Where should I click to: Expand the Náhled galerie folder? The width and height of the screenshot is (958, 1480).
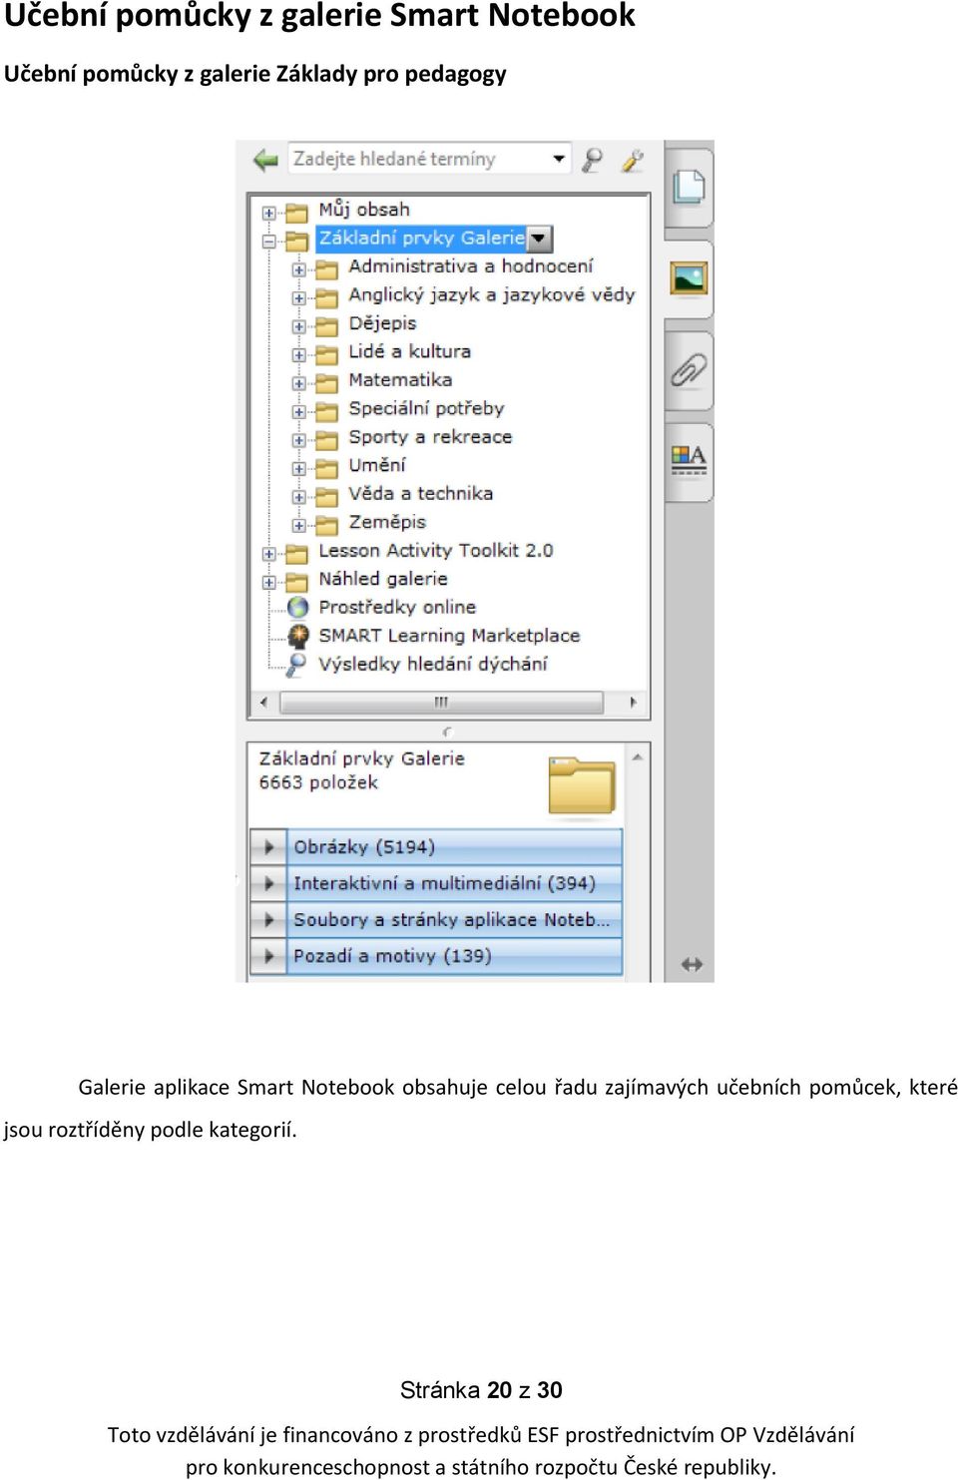(x=268, y=582)
